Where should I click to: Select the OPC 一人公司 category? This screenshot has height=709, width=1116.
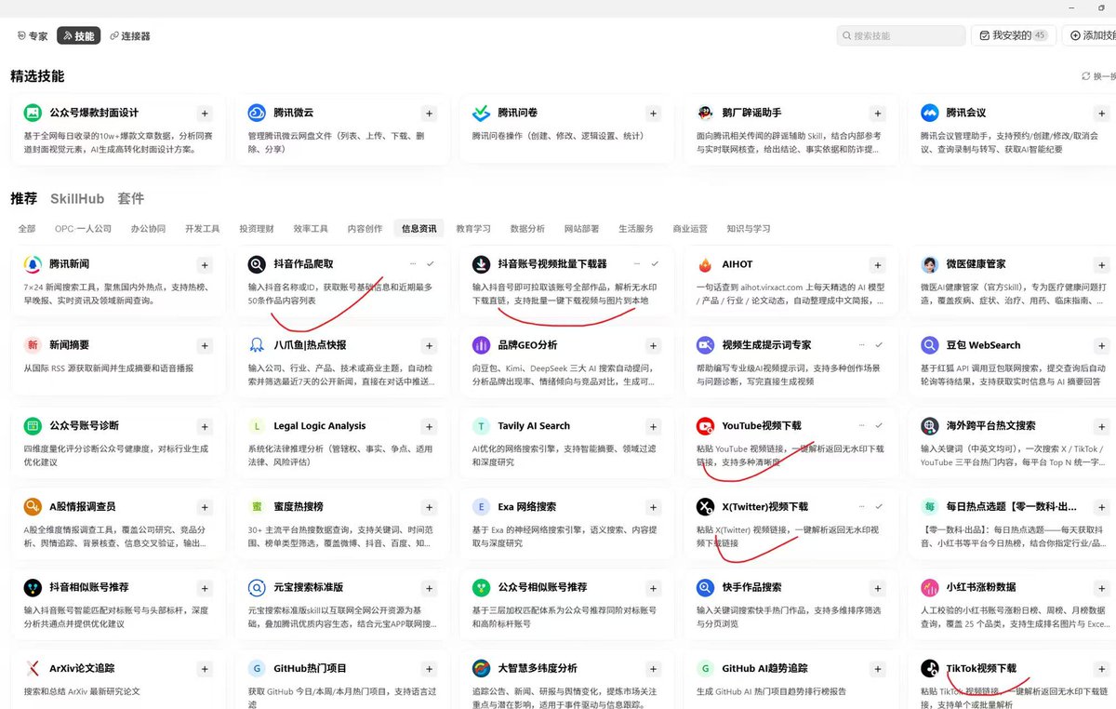point(83,228)
